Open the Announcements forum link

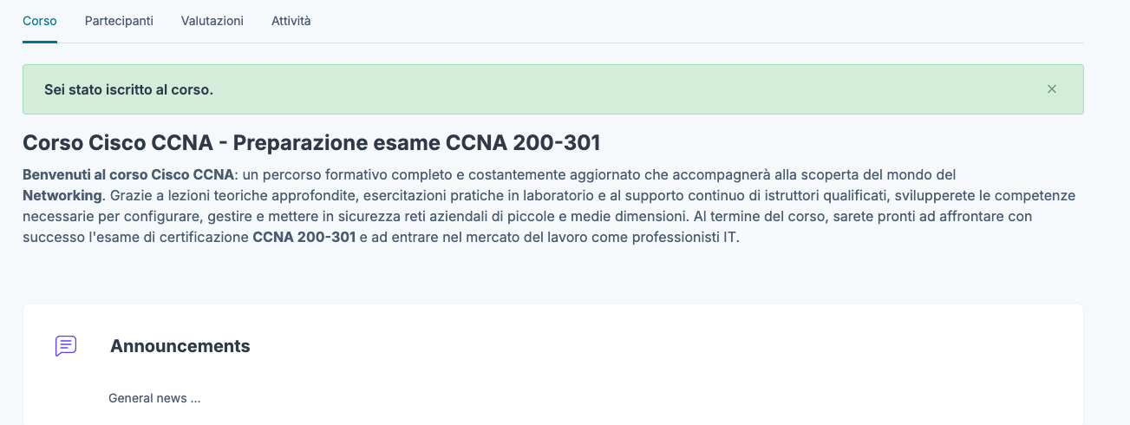[x=180, y=346]
